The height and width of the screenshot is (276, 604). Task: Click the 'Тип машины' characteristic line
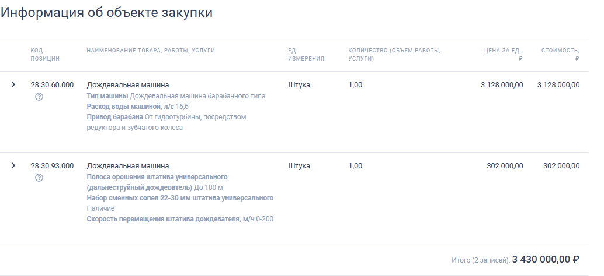click(176, 96)
